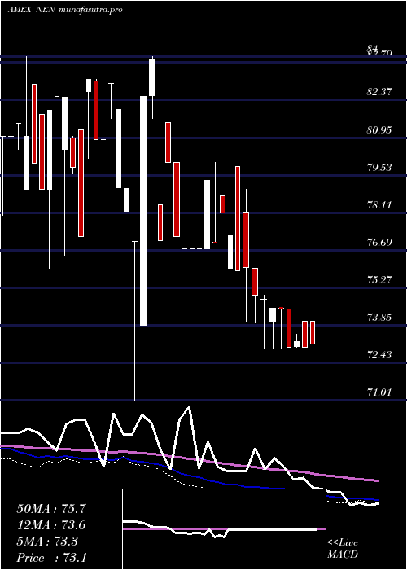The width and height of the screenshot is (407, 570).
Task: Click the 76.69 price axis label
Action: pyautogui.click(x=379, y=243)
